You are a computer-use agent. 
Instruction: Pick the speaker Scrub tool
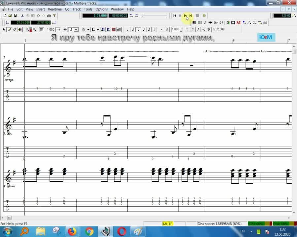tap(20, 30)
